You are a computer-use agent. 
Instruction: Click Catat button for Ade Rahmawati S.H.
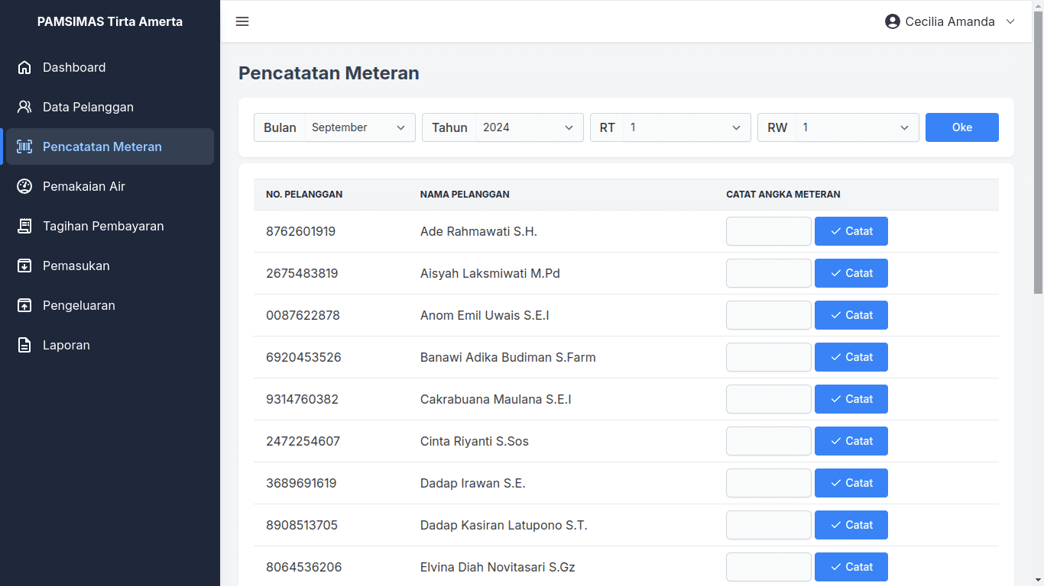[x=851, y=231]
